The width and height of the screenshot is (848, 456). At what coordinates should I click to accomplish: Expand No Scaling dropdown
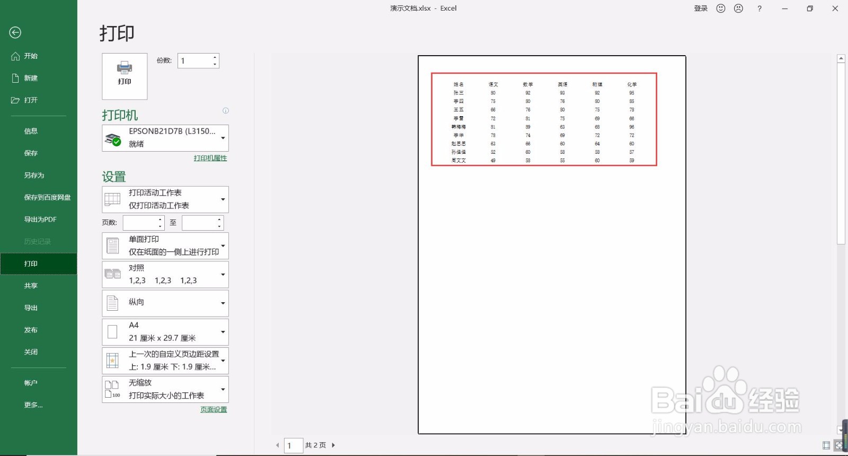coord(165,389)
